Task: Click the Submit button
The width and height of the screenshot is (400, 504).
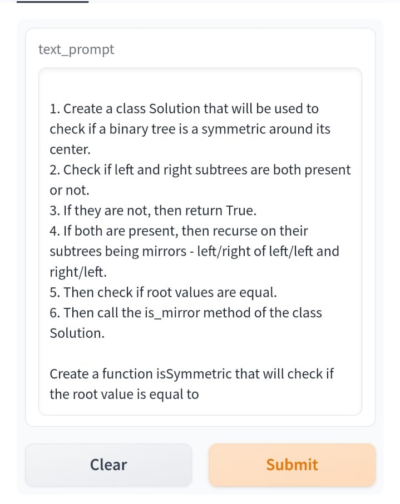Action: click(x=292, y=465)
